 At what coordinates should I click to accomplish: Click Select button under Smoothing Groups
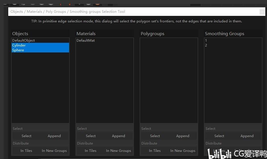click(x=219, y=136)
